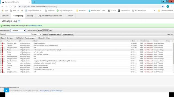The width and height of the screenshot is (174, 97).
Task: Open the Privacy Policy link
Action: pyautogui.click(x=45, y=91)
